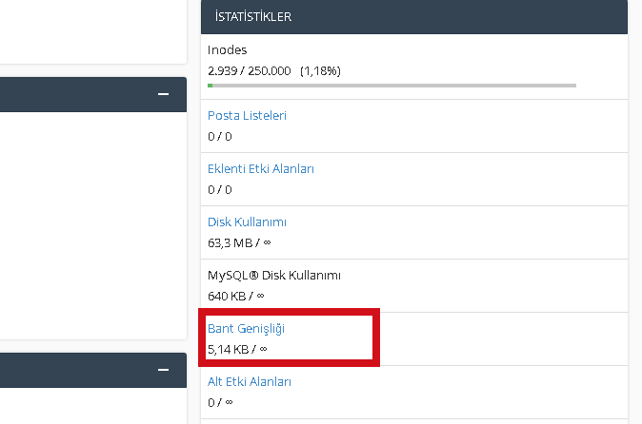This screenshot has width=642, height=424.
Task: Click the 0 / 0 value under Posta Listeleri
Action: [220, 137]
